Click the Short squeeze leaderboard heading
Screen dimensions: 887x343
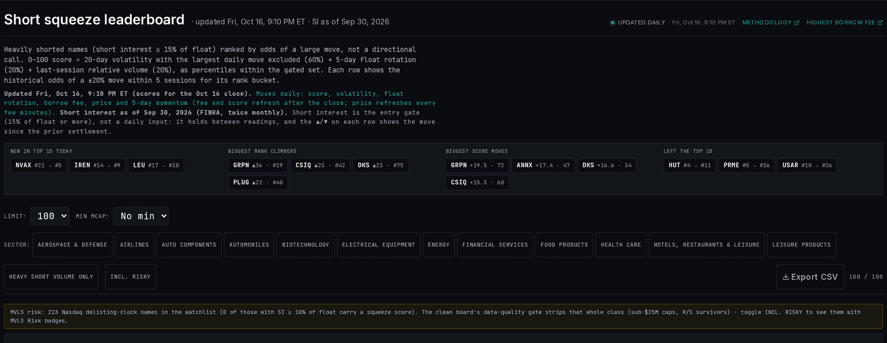click(x=94, y=20)
